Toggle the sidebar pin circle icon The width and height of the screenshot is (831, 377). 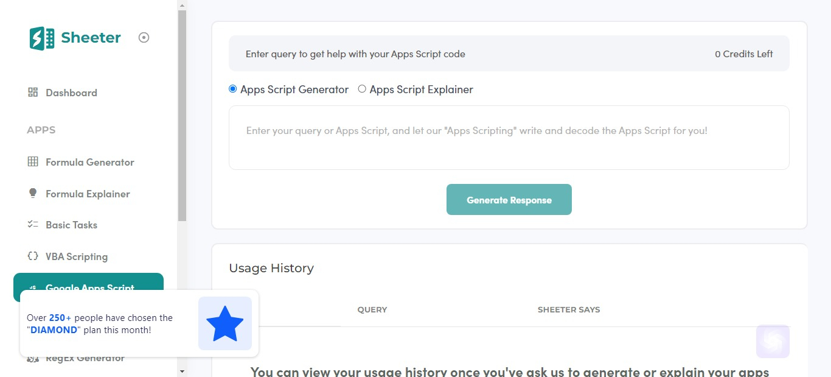[x=144, y=38]
